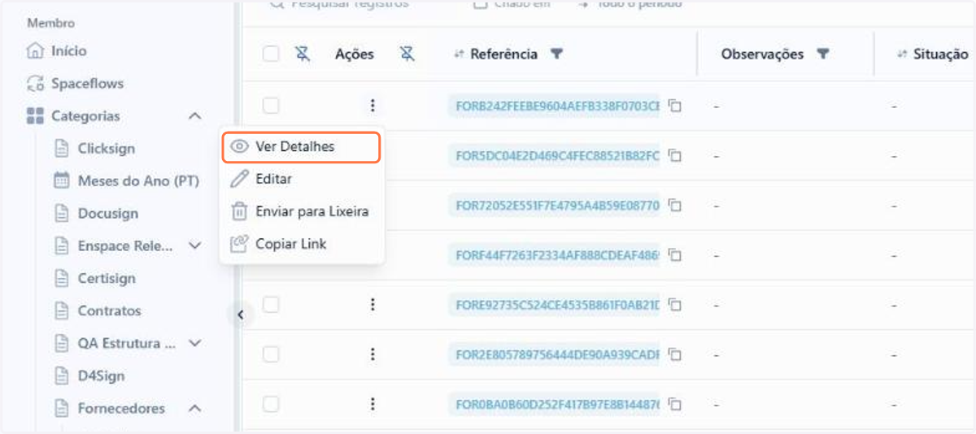Go to Início in the sidebar
This screenshot has height=434, width=976.
[x=68, y=50]
